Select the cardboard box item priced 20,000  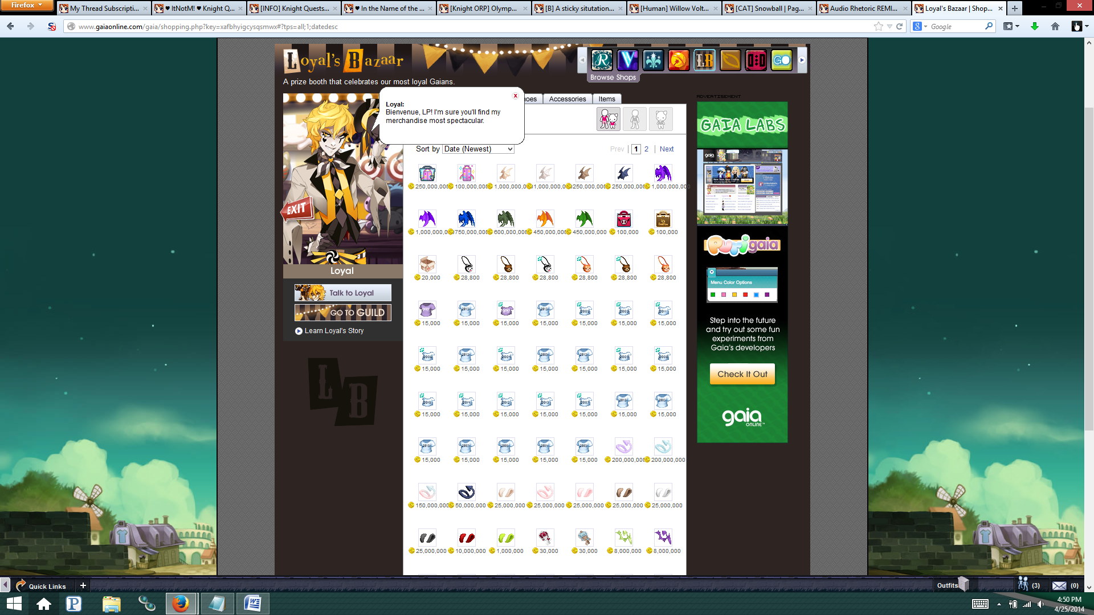[427, 264]
